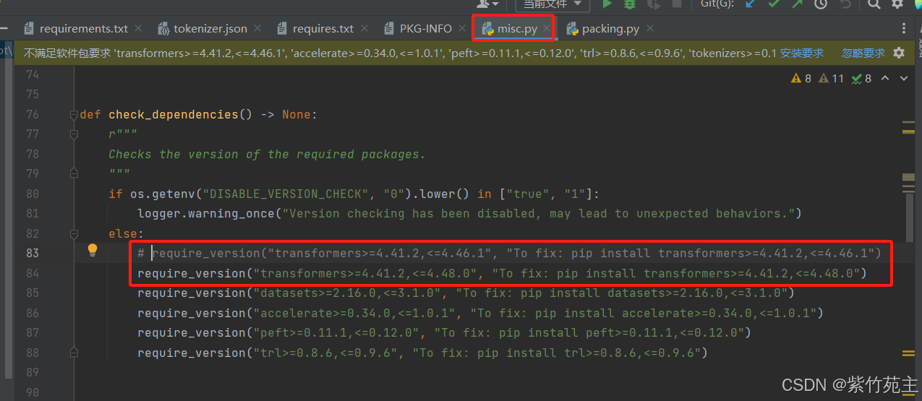The image size is (922, 401).
Task: Close the packing.py tab
Action: point(650,29)
